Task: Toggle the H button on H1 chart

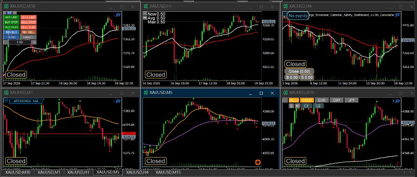Action: coord(145,18)
